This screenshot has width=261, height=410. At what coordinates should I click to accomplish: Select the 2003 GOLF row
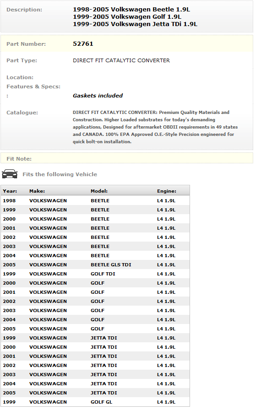click(95, 311)
